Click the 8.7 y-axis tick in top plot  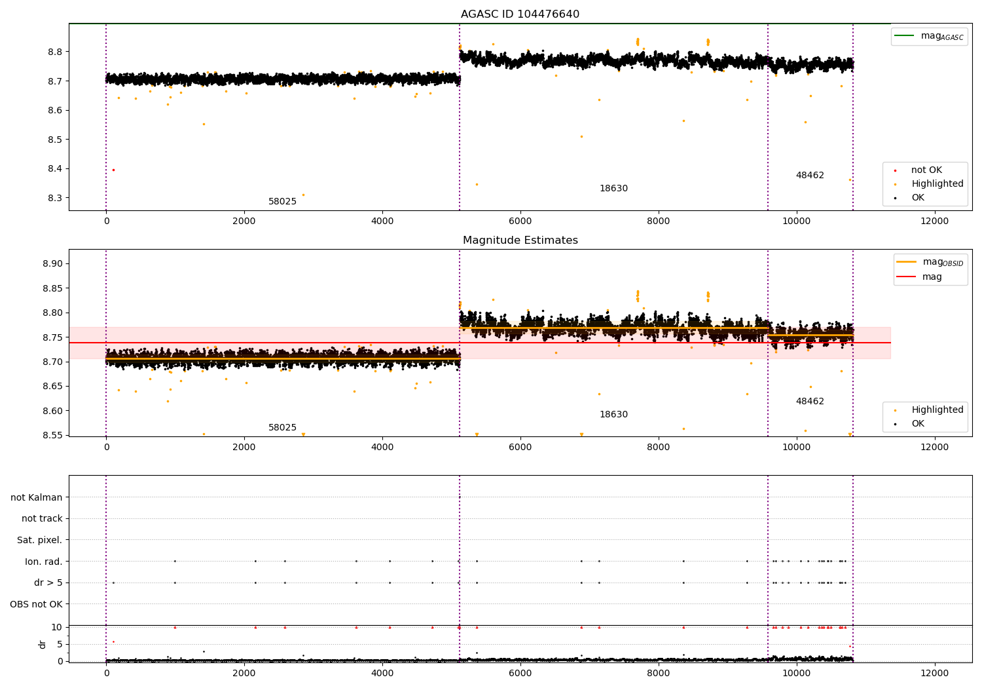55,81
